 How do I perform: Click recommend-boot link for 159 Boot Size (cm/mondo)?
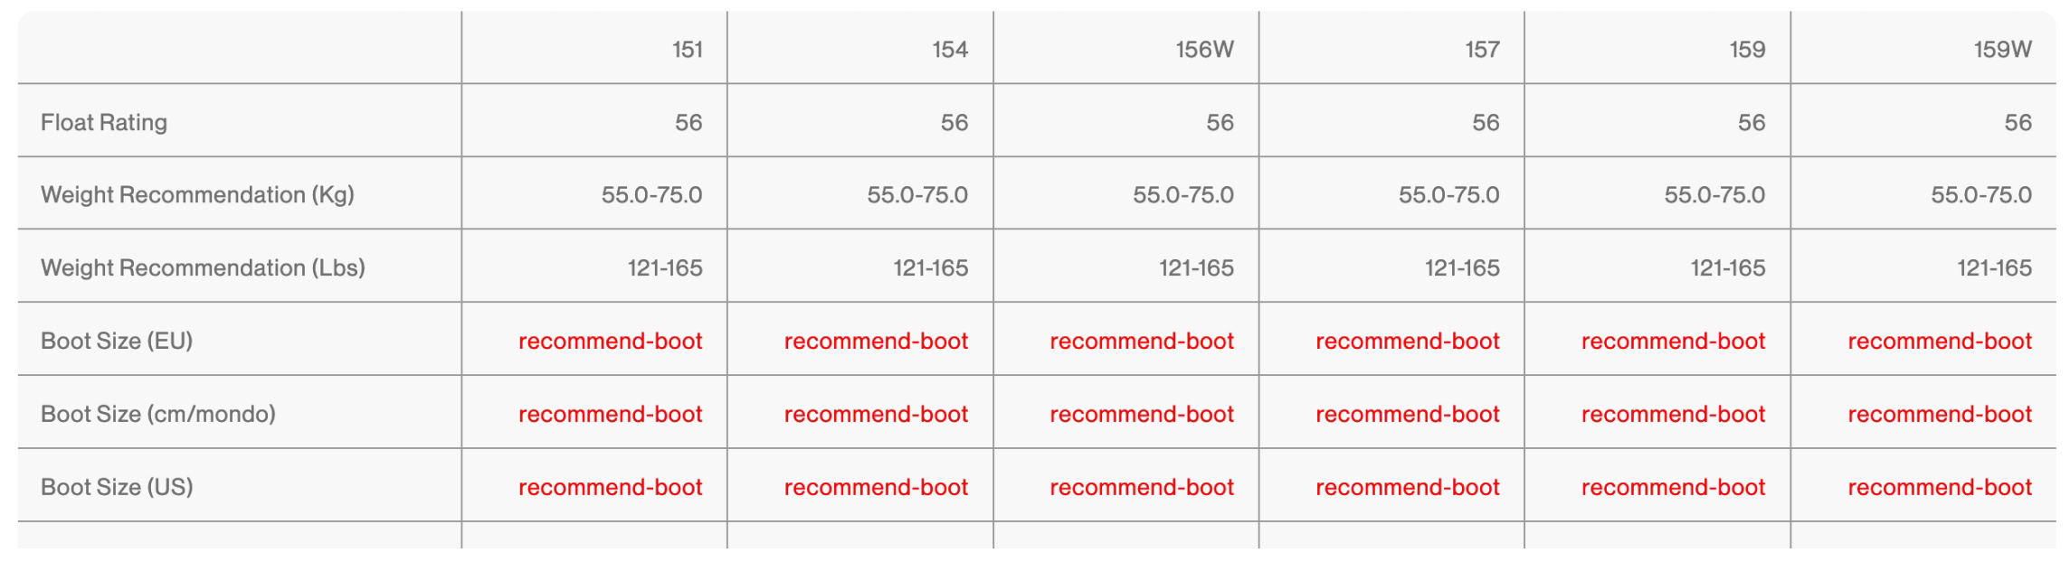(1673, 414)
